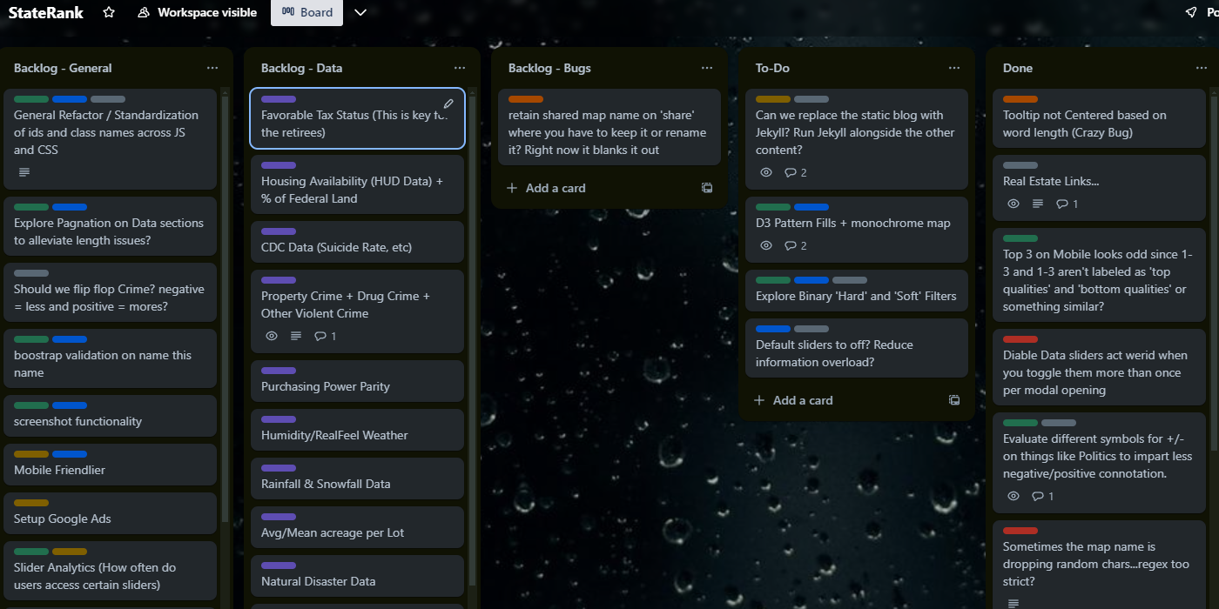Toggle watch eye on Can we replace static blog card
1219x609 pixels.
click(x=764, y=172)
